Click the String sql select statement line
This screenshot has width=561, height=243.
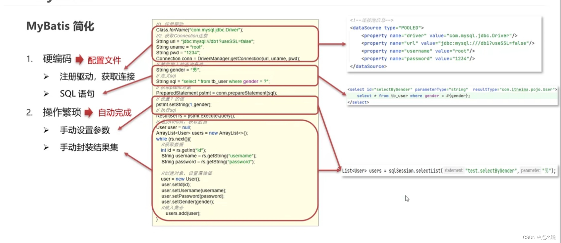[213, 81]
